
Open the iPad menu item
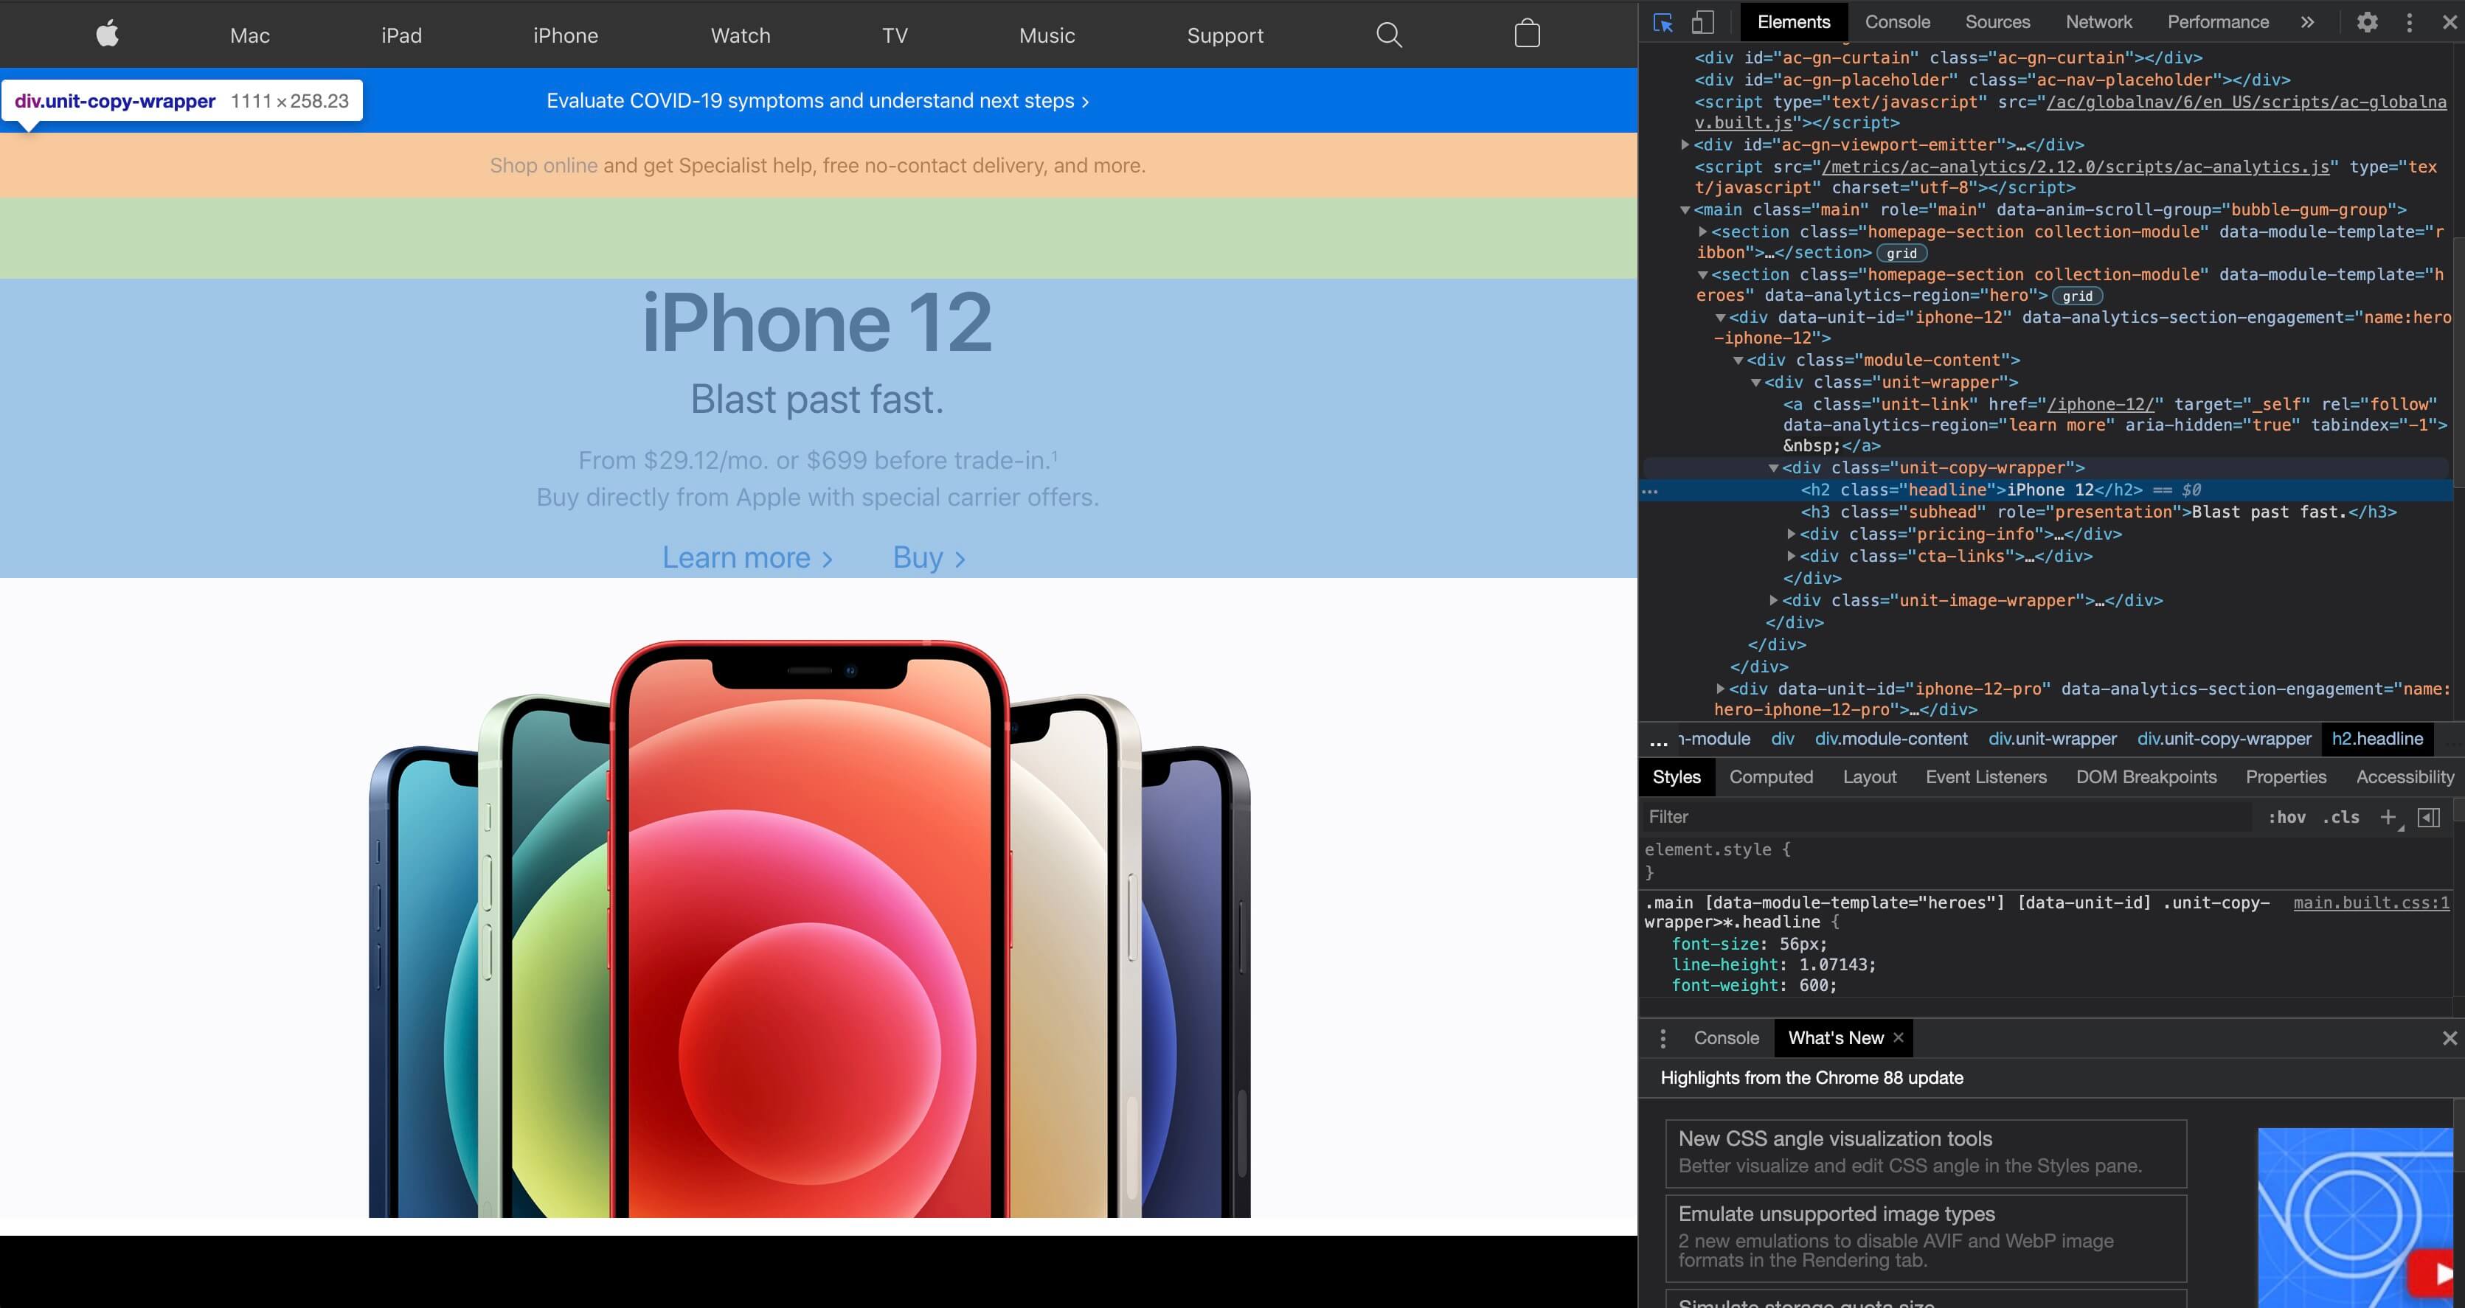(x=401, y=35)
